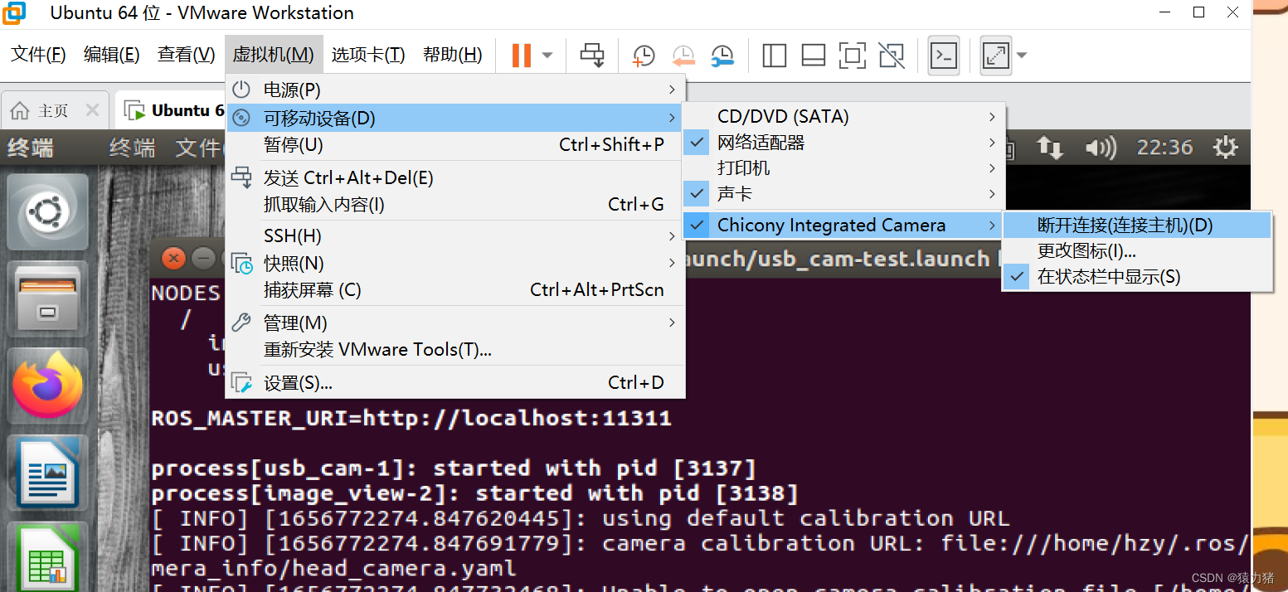Click the revert to snapshot toolbar icon

click(x=683, y=56)
